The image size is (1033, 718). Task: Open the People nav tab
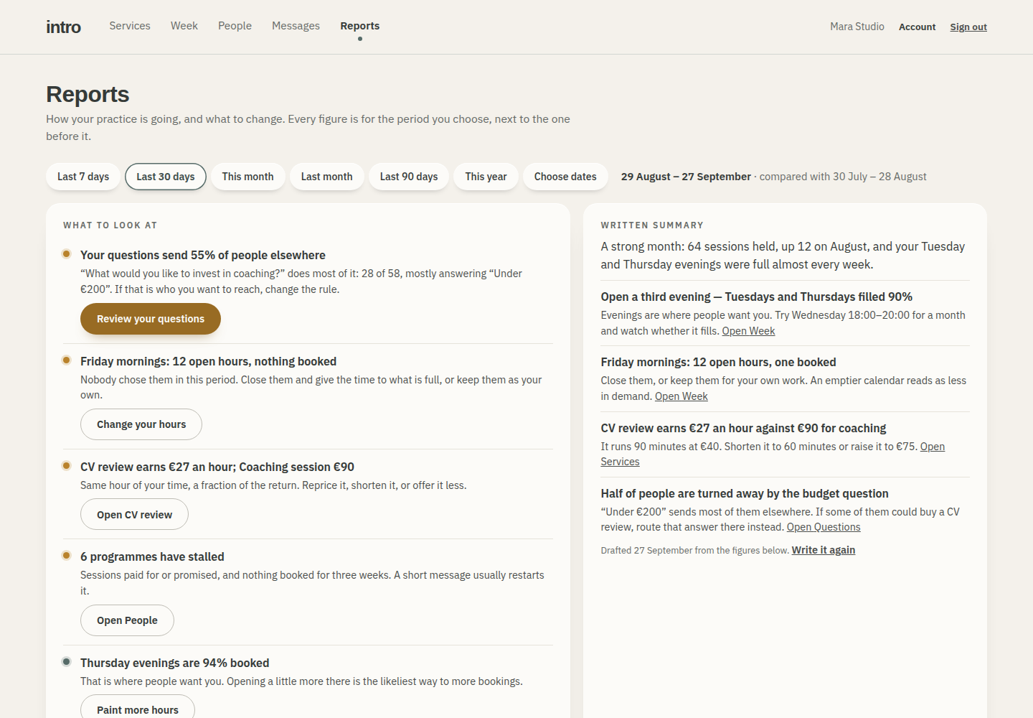235,26
